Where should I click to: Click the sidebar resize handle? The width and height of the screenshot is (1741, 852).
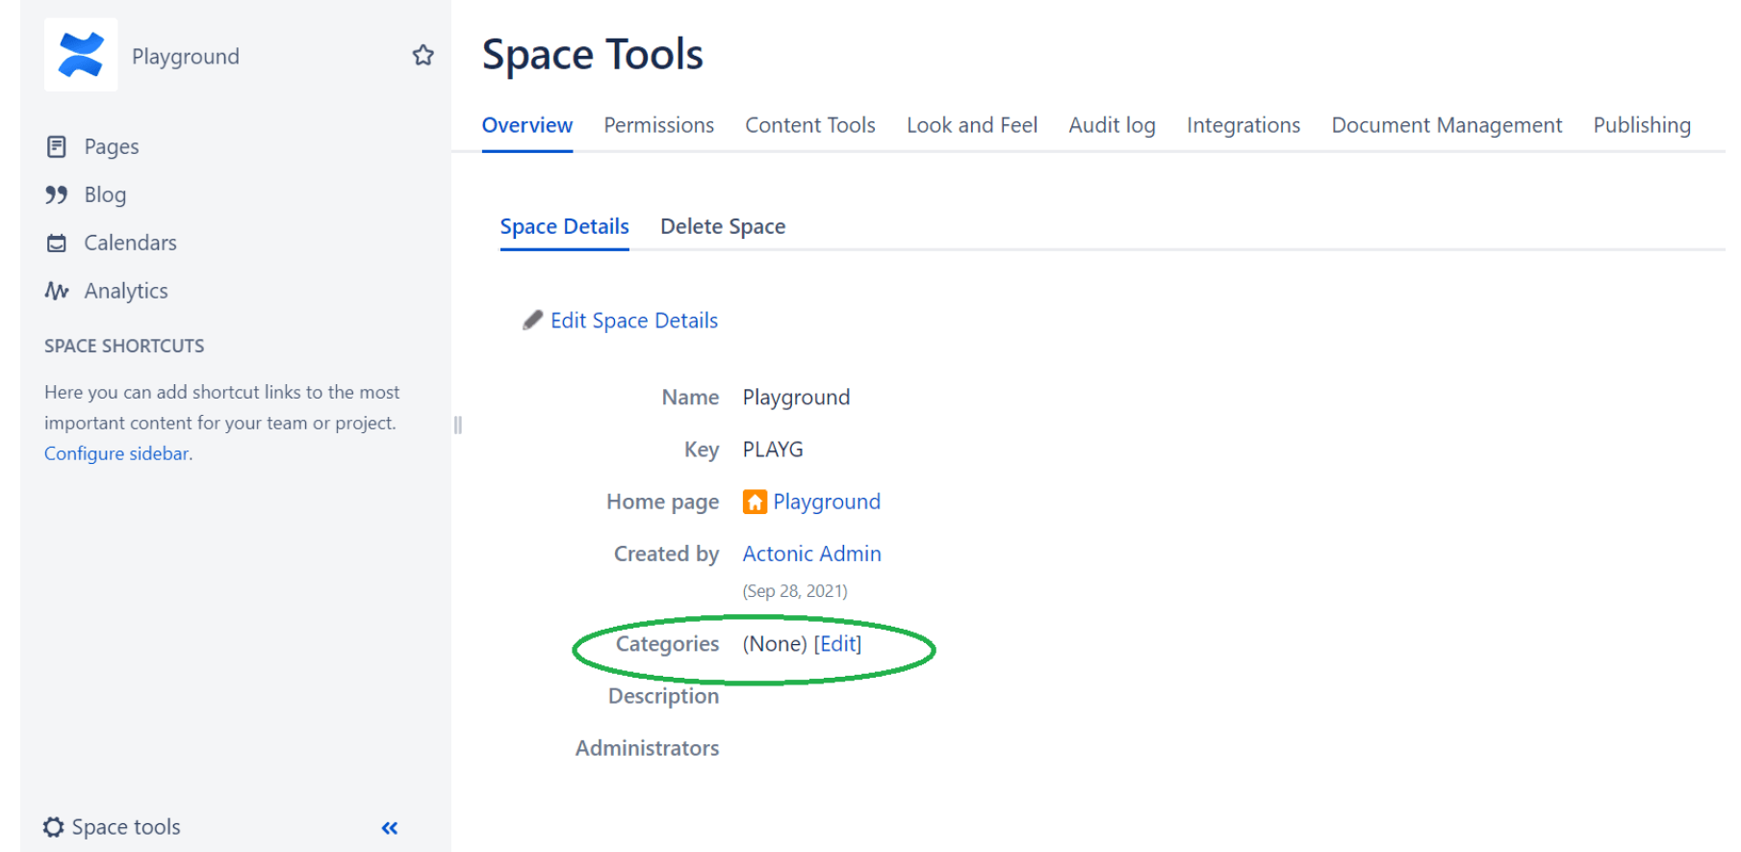pos(458,425)
